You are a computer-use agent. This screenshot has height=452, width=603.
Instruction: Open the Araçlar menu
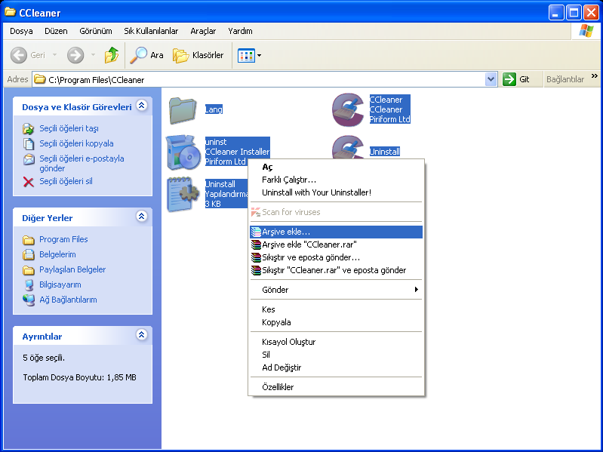203,31
